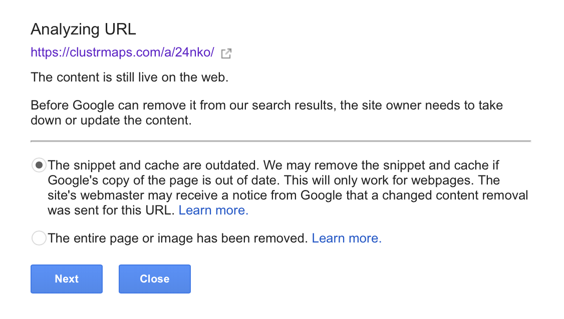Open the clustrmaps.com/a/24nko/ URL link
The width and height of the screenshot is (564, 319).
click(x=122, y=52)
